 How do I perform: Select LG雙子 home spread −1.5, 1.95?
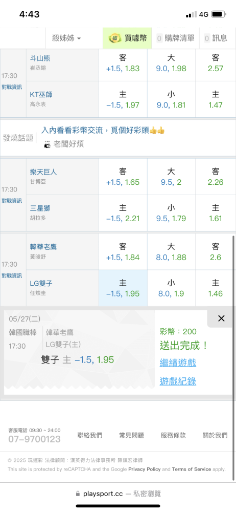coord(123,288)
